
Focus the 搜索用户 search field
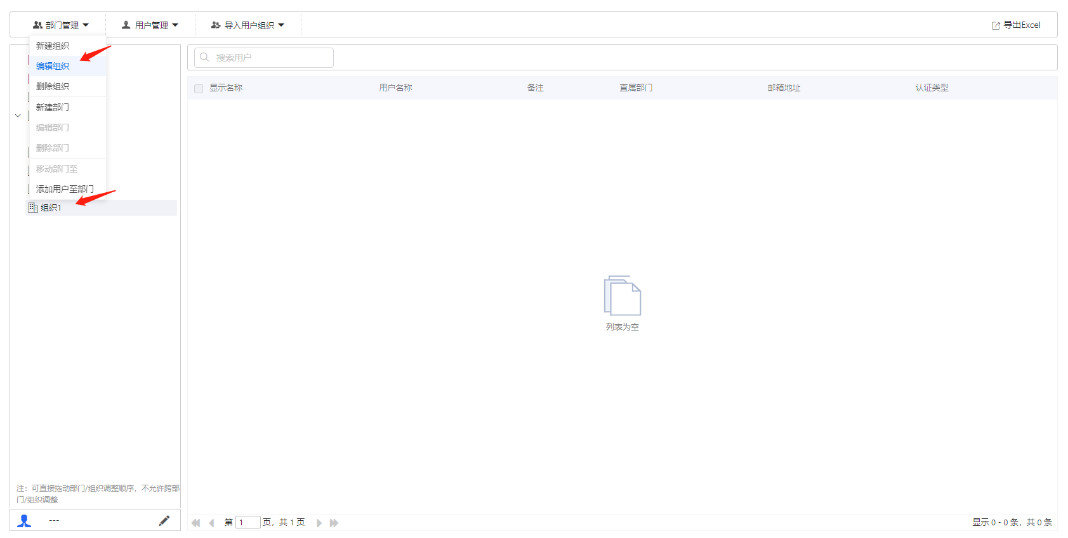coord(264,58)
